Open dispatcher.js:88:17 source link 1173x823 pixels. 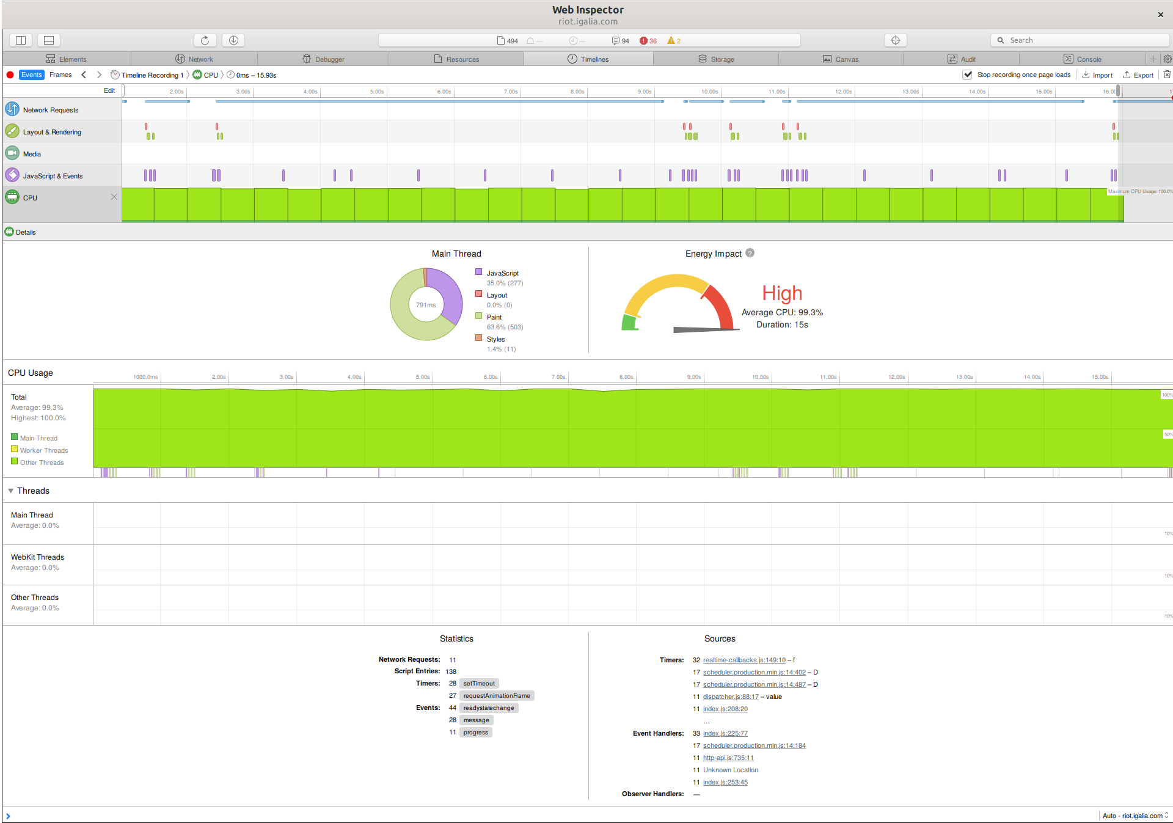[731, 697]
